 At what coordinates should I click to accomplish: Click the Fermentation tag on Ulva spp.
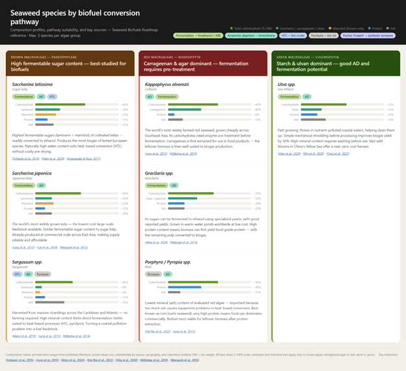pyautogui.click(x=290, y=96)
